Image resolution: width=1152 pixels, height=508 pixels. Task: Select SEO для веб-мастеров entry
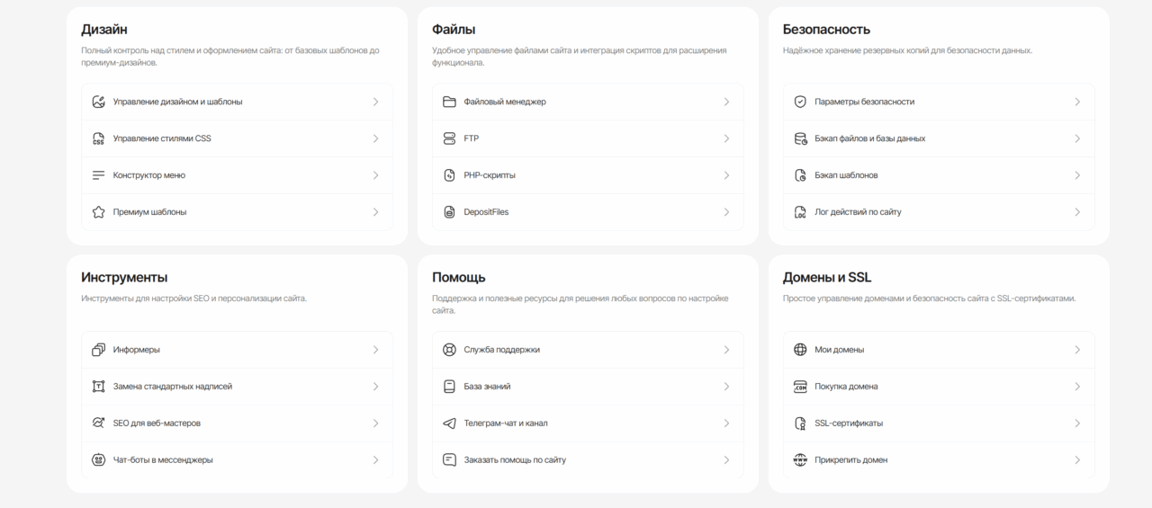[237, 423]
